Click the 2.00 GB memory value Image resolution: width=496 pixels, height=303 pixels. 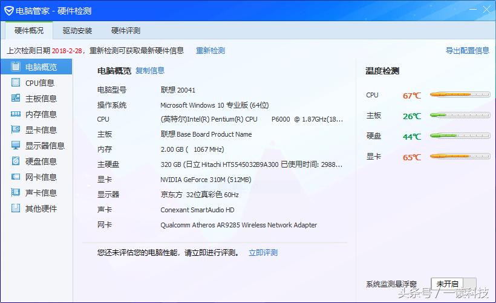coord(192,149)
